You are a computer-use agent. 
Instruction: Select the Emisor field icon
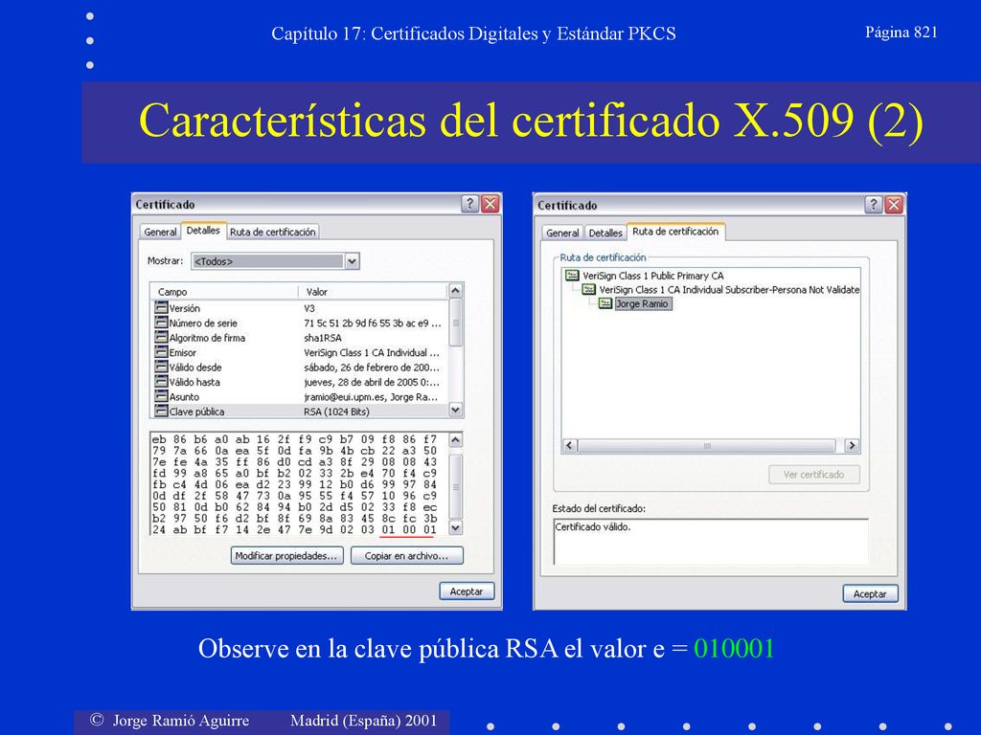point(161,352)
